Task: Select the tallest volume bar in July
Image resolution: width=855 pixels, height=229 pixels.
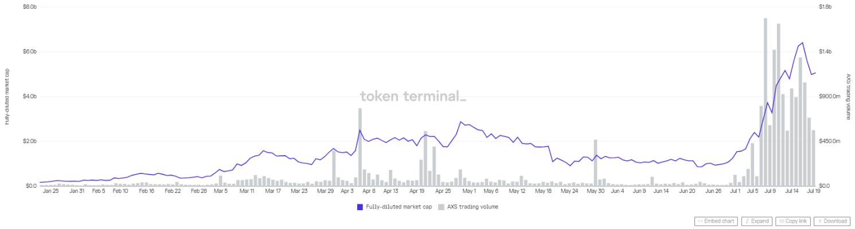Action: click(766, 103)
